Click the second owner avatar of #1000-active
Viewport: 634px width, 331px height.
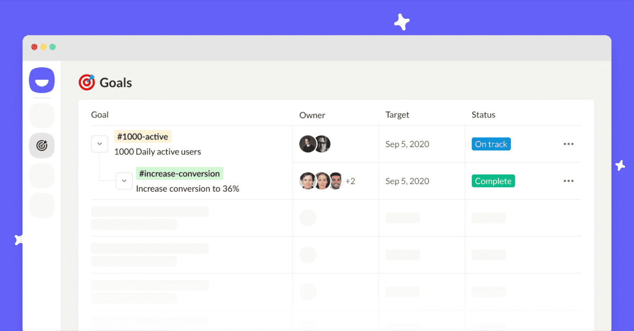coord(323,144)
